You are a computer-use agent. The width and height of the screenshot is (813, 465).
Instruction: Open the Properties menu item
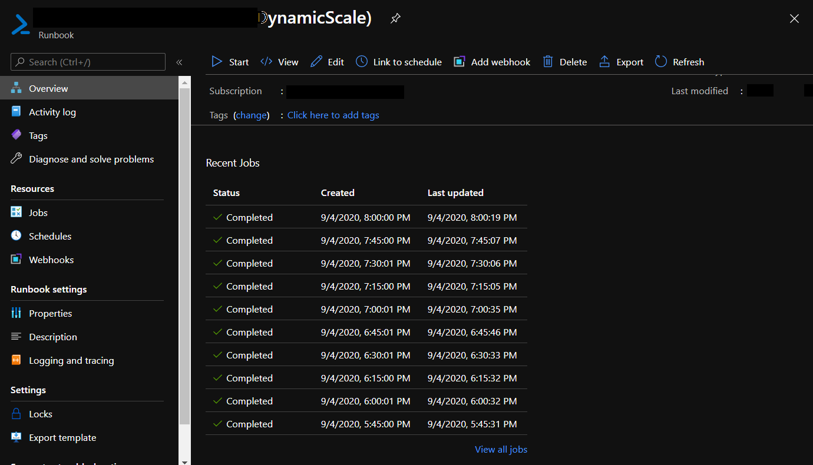[89, 313]
